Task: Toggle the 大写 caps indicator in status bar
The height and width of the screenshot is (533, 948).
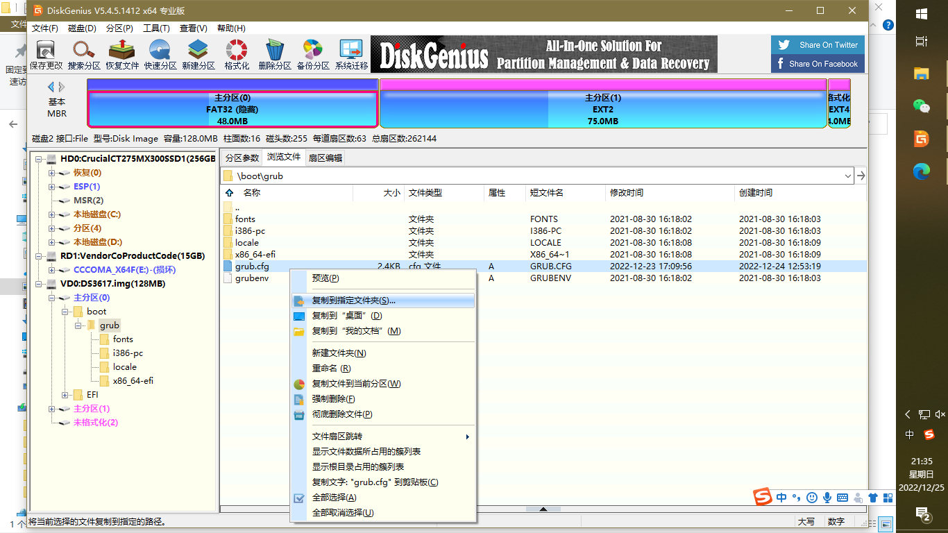Action: tap(807, 521)
